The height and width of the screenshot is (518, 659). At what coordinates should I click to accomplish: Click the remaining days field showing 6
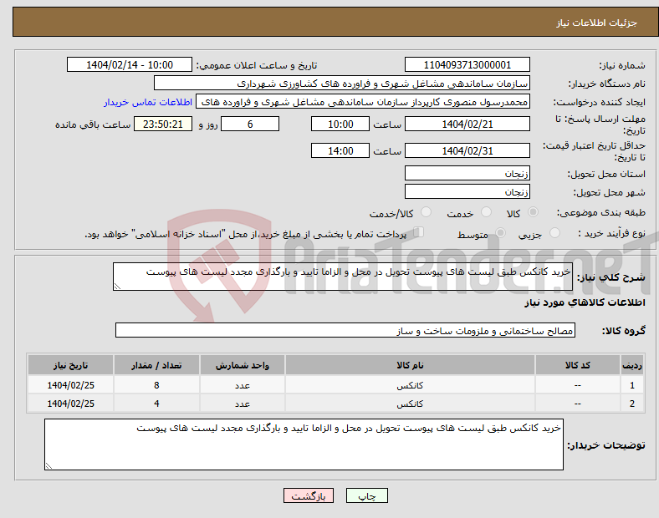(x=250, y=124)
